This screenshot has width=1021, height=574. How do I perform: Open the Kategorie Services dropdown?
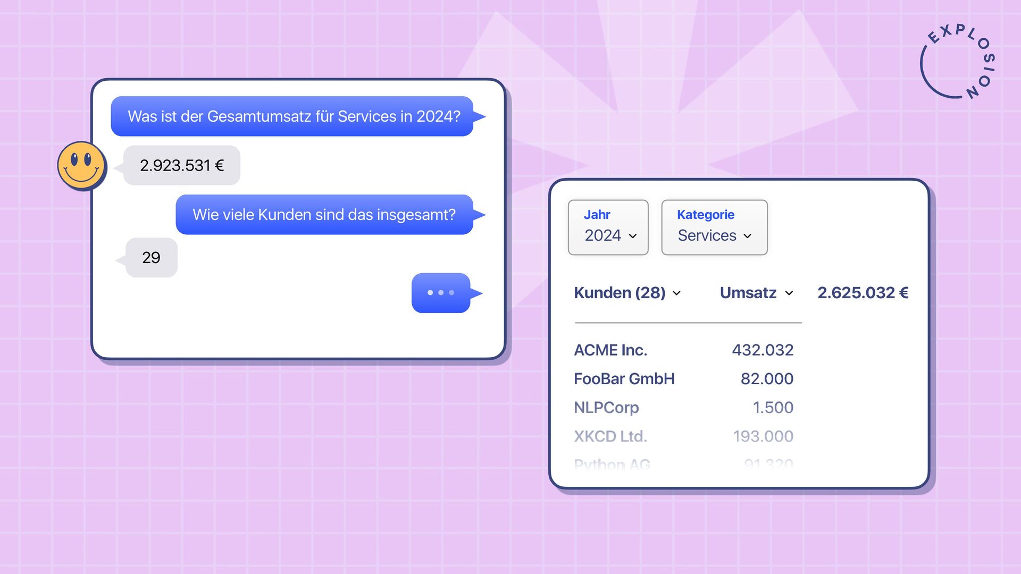click(714, 227)
